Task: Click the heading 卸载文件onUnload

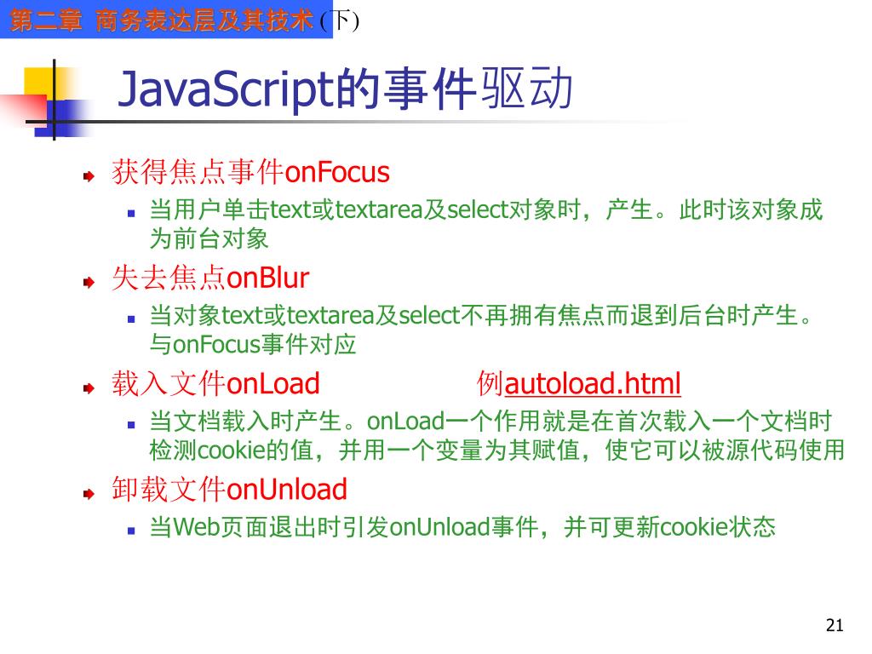Action: point(229,490)
